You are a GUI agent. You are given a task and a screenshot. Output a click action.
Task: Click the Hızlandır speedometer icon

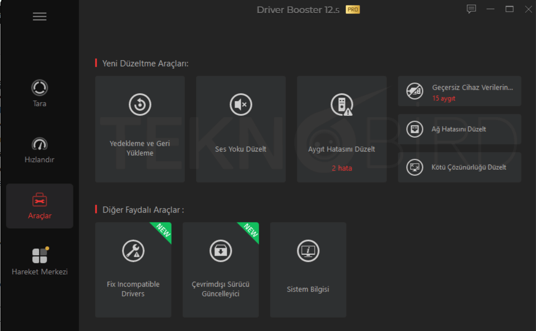(39, 144)
